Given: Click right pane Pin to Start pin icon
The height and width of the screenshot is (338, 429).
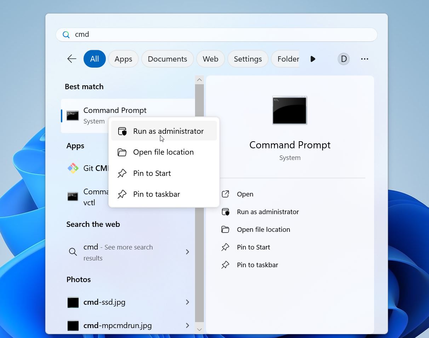Looking at the screenshot, I should click(x=225, y=247).
